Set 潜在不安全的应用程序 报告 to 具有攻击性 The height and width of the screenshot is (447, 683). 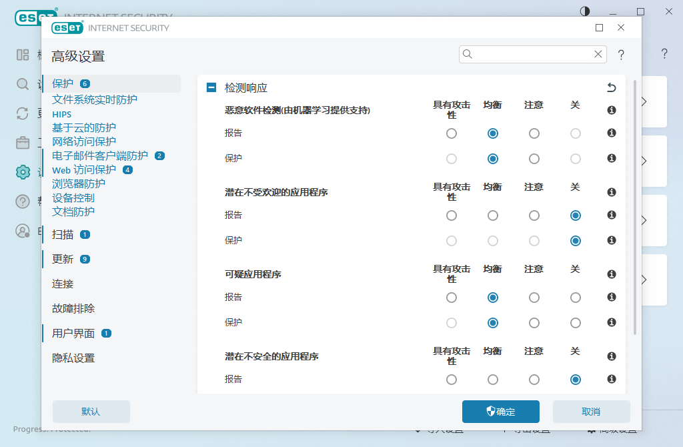coord(452,380)
